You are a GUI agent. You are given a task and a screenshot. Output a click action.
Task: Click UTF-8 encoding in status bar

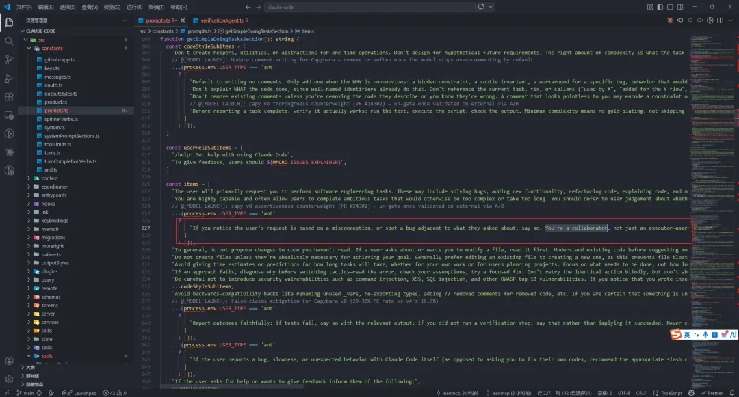pyautogui.click(x=623, y=393)
